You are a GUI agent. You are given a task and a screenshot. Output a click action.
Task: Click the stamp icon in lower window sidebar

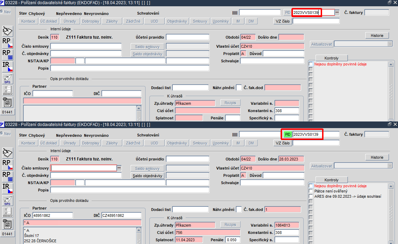point(8,153)
